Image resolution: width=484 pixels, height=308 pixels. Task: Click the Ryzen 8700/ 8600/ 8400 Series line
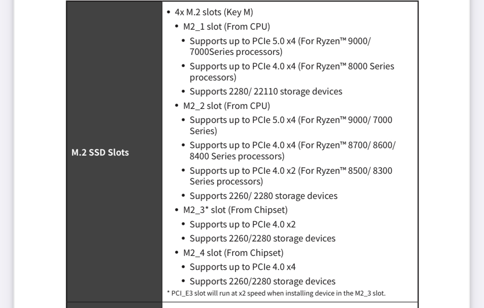[292, 150]
